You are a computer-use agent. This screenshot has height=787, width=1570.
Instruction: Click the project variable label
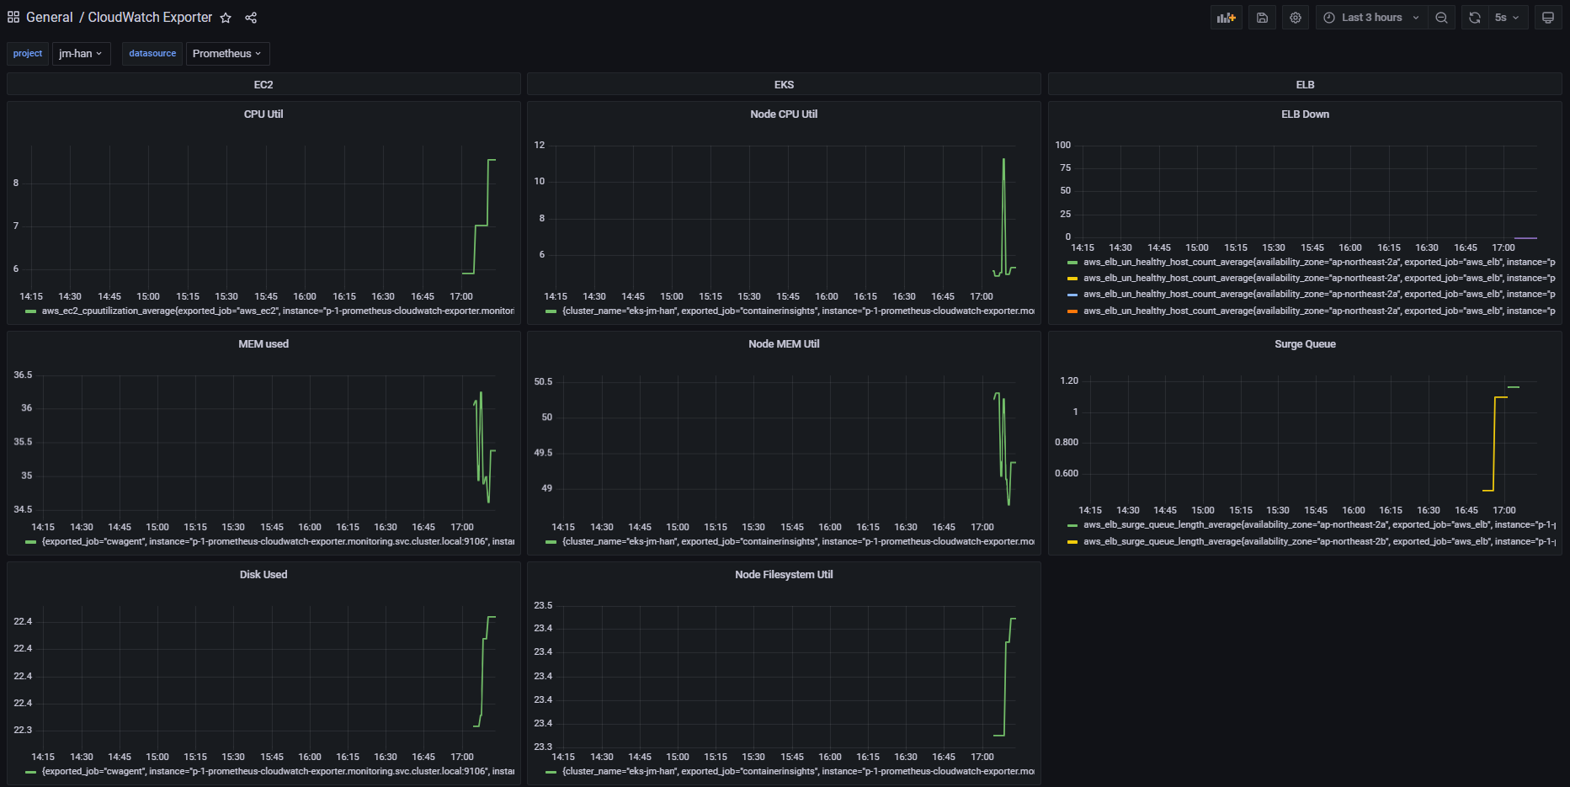(x=28, y=54)
